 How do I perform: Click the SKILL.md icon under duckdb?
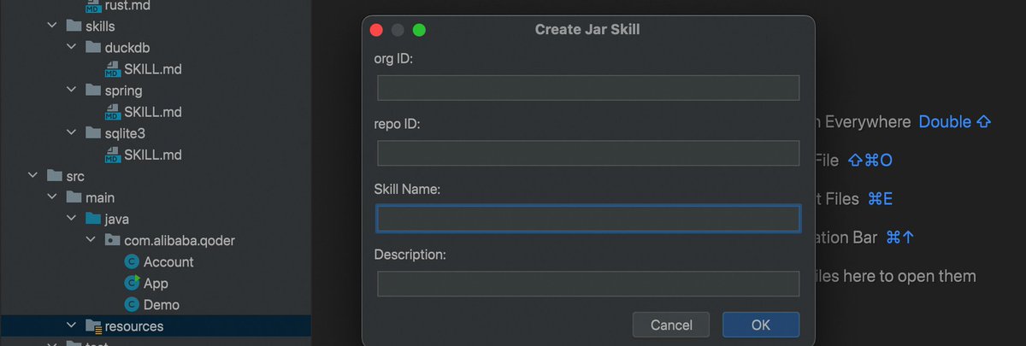click(x=112, y=69)
